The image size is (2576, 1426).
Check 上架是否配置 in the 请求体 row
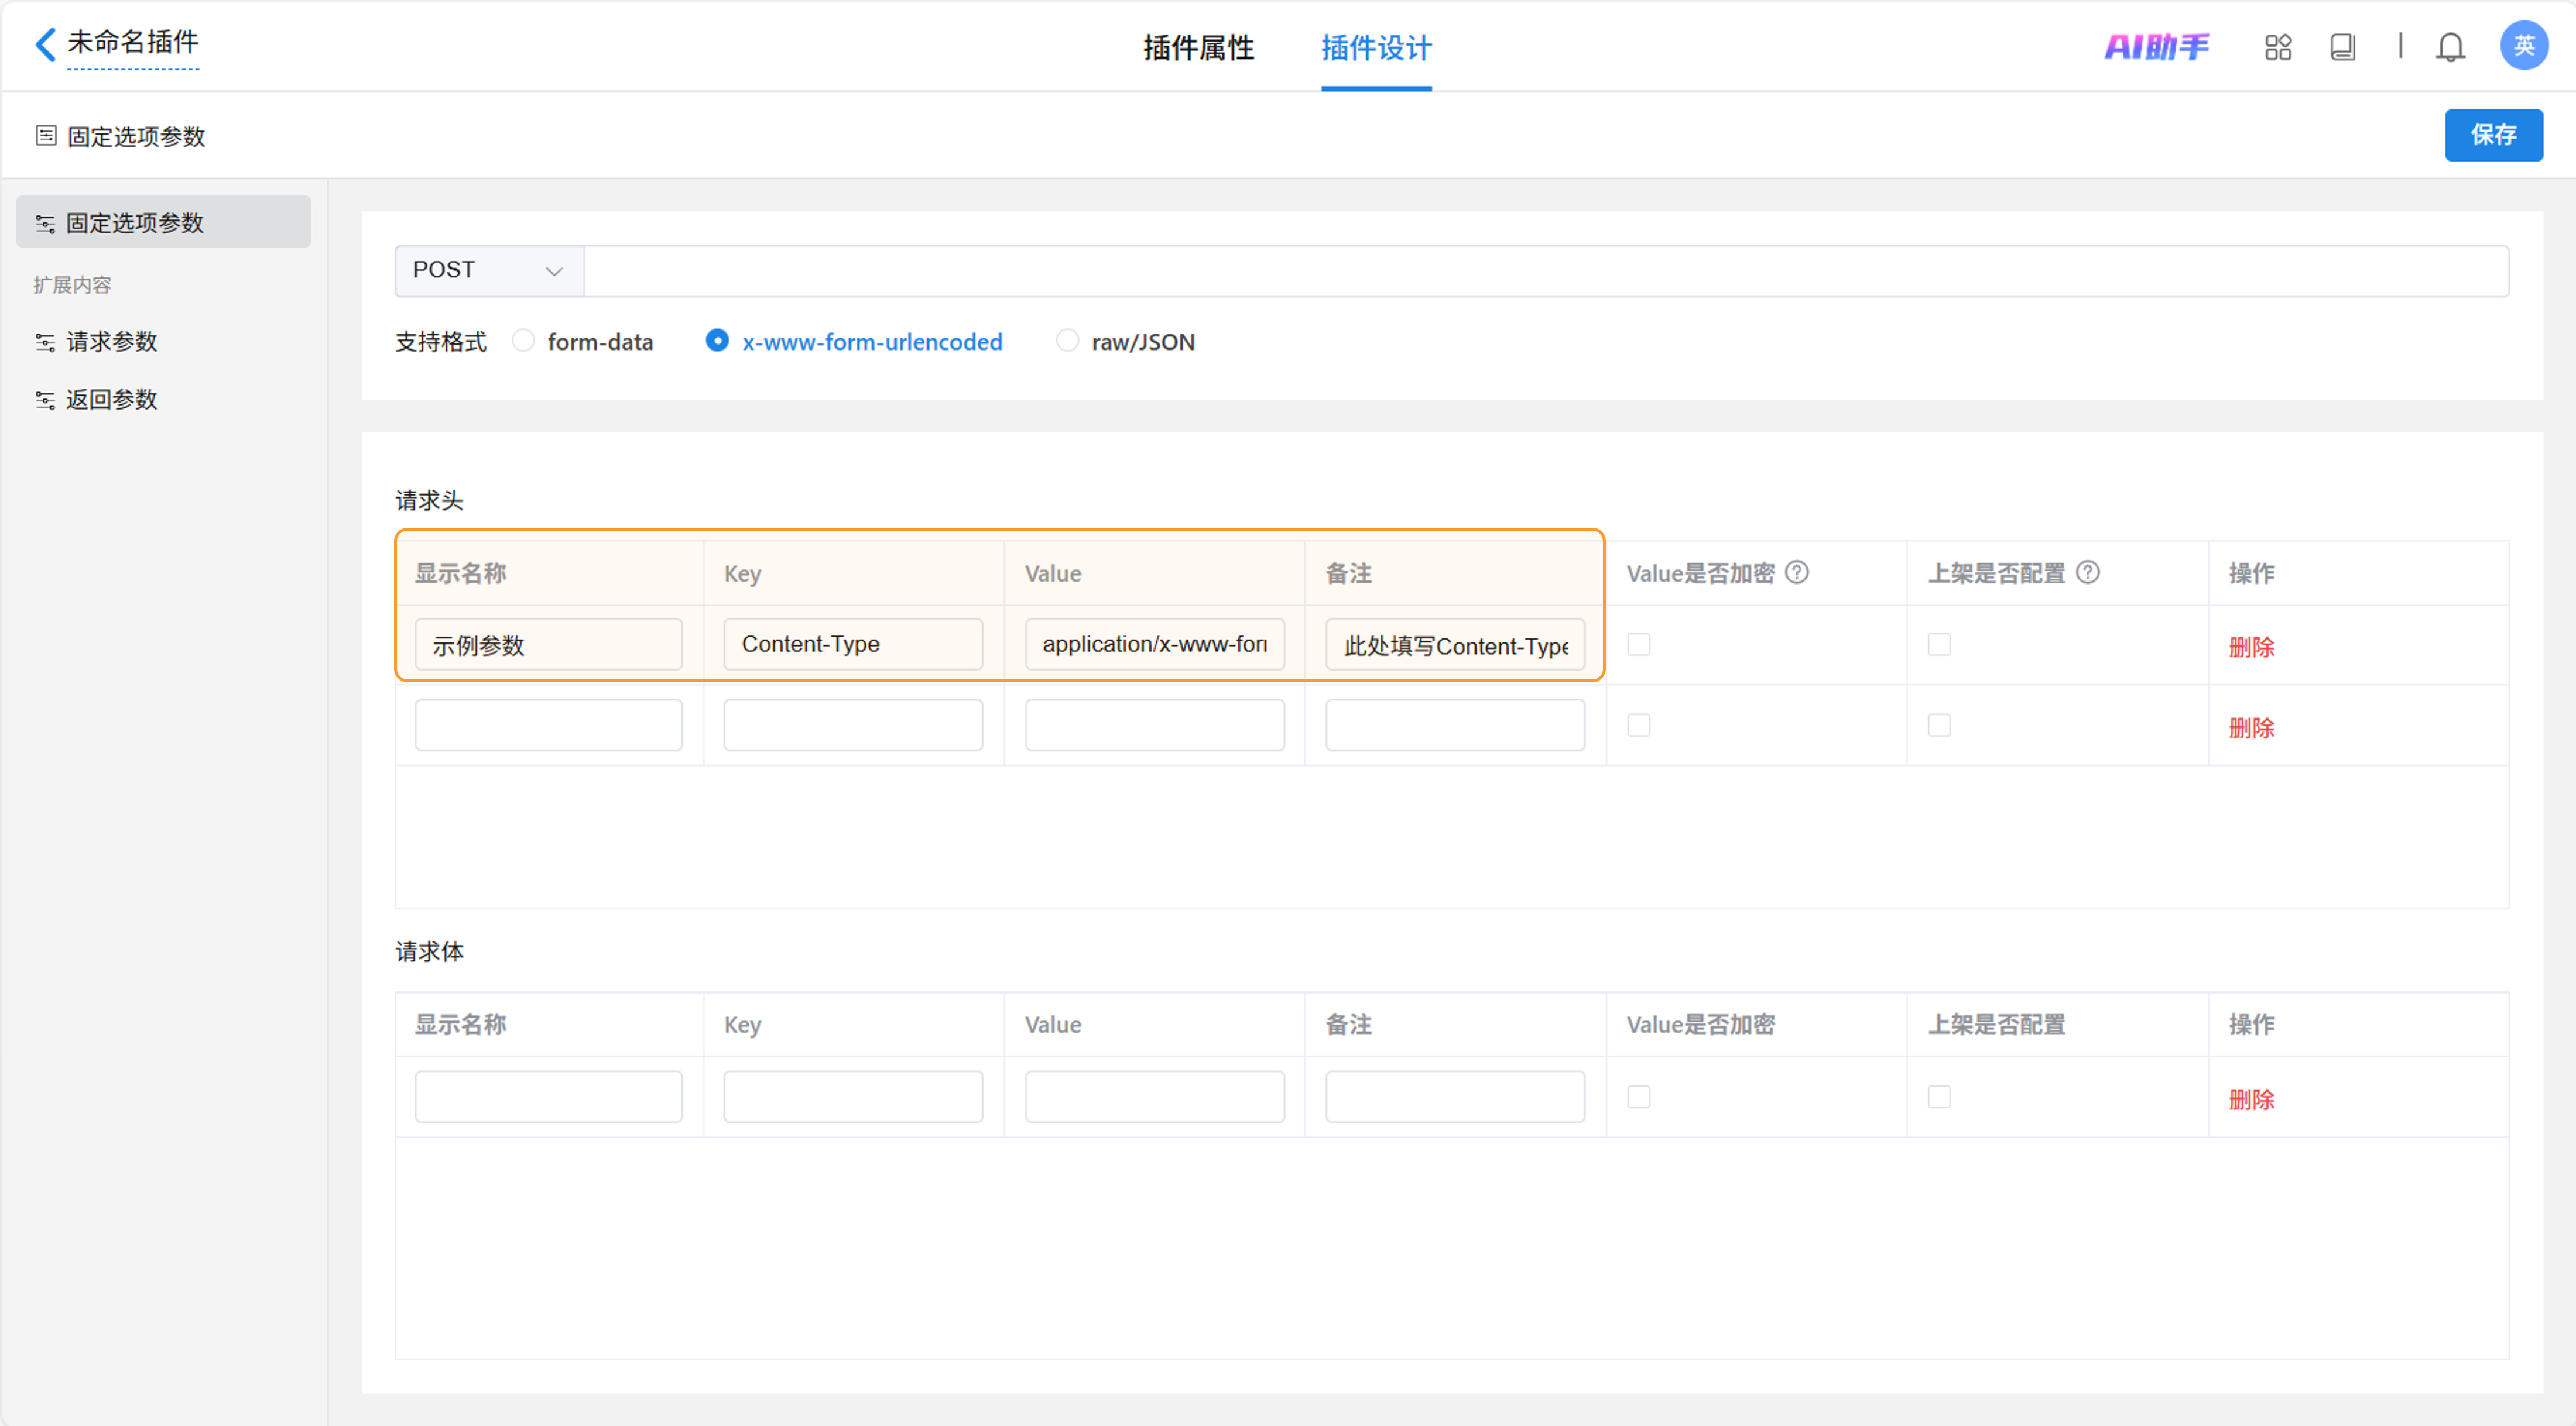tap(1939, 1096)
